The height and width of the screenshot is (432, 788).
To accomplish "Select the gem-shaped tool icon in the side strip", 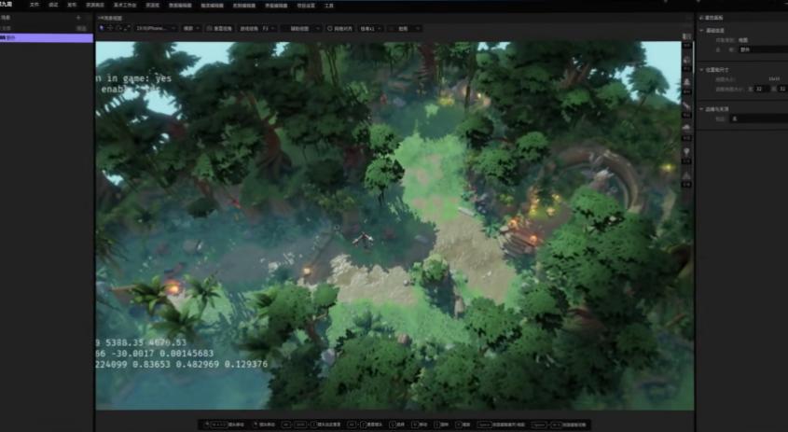I will (x=686, y=154).
